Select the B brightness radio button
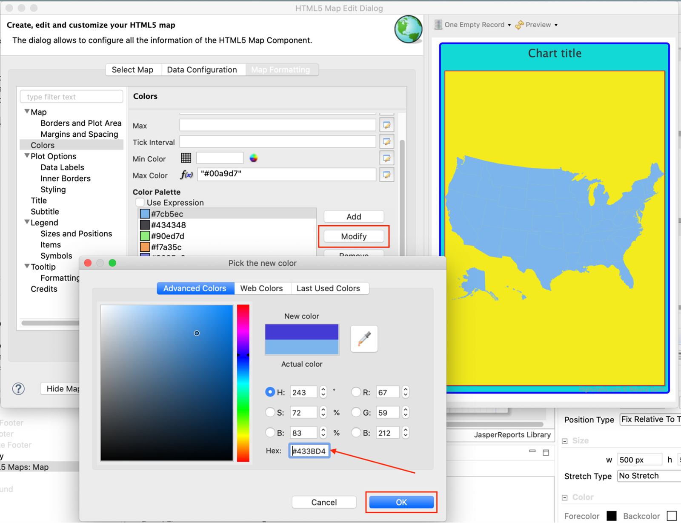Viewport: 681px width, 523px height. coord(270,433)
